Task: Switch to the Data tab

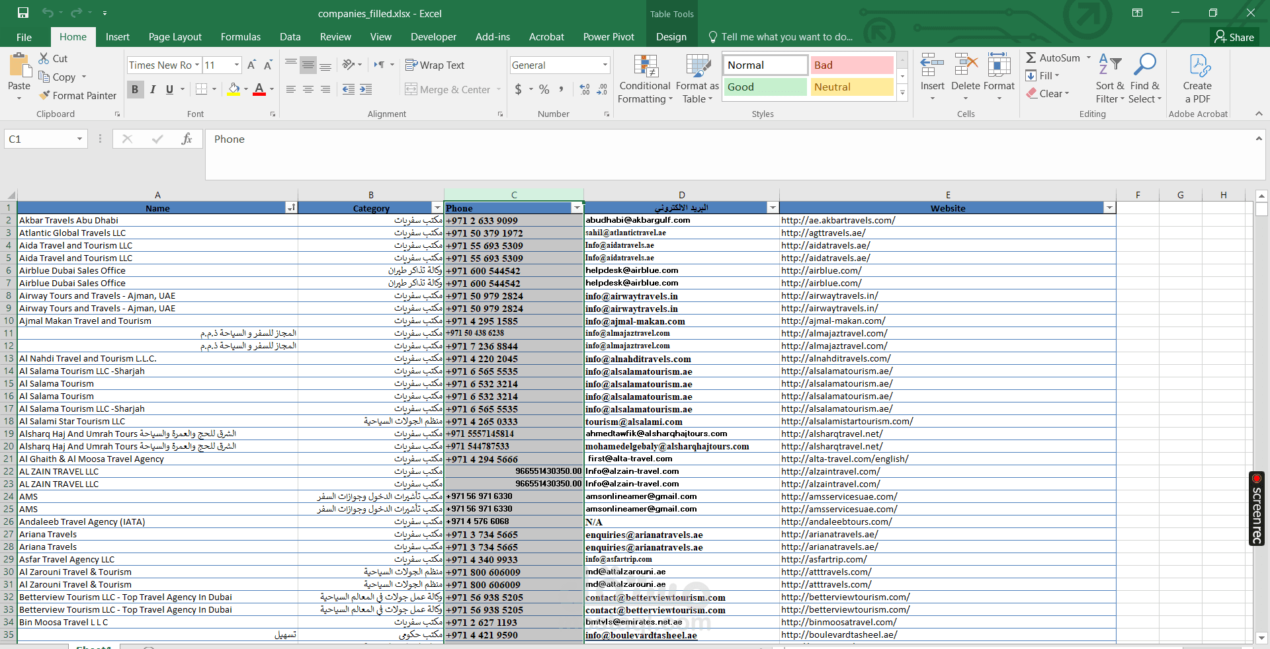Action: pyautogui.click(x=290, y=37)
